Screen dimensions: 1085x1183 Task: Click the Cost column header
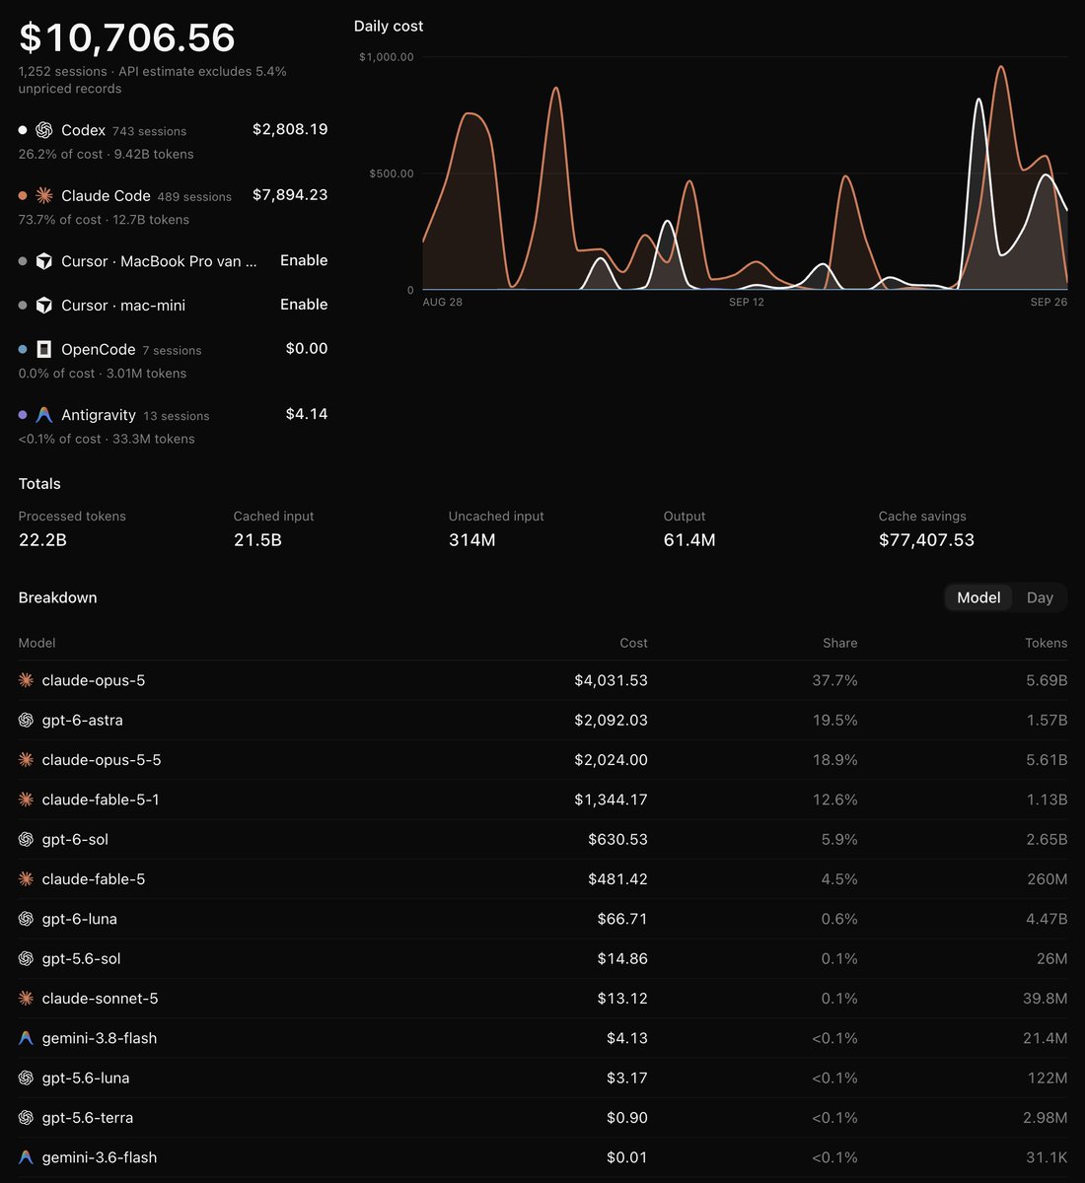click(x=633, y=643)
